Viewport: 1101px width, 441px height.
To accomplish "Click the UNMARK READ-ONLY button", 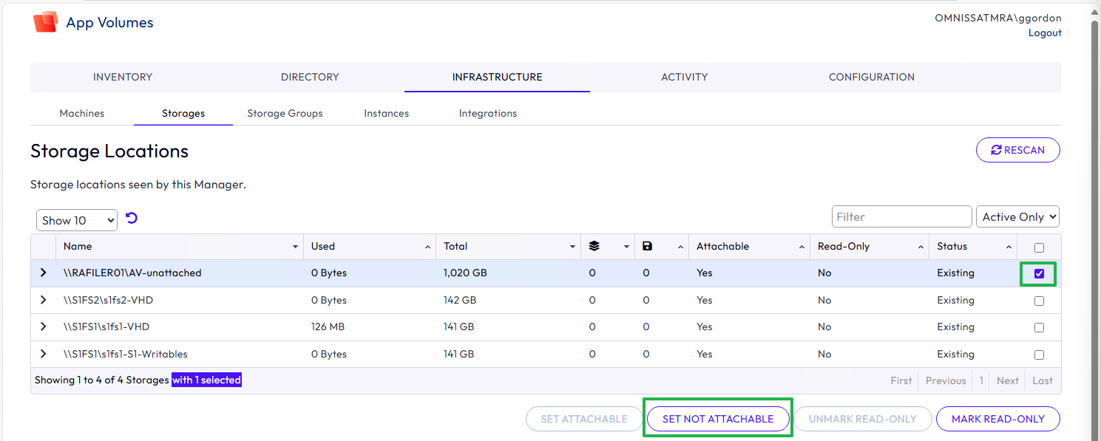I will coord(863,419).
